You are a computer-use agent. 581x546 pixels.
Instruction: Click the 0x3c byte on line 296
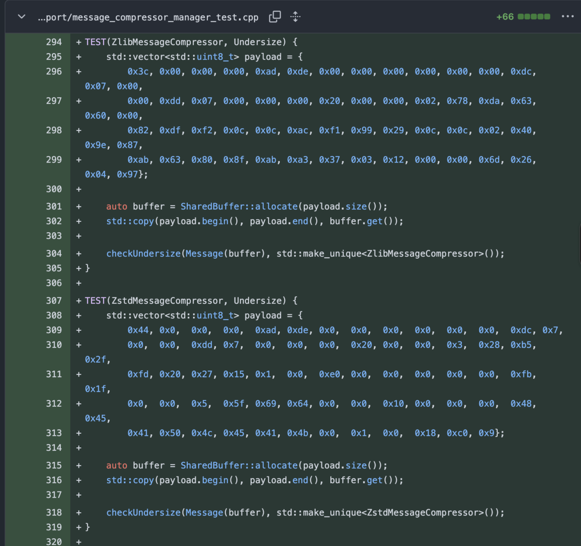tap(138, 72)
